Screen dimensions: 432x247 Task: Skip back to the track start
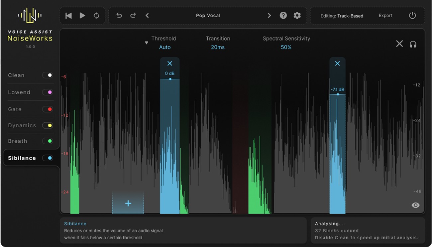pyautogui.click(x=68, y=15)
